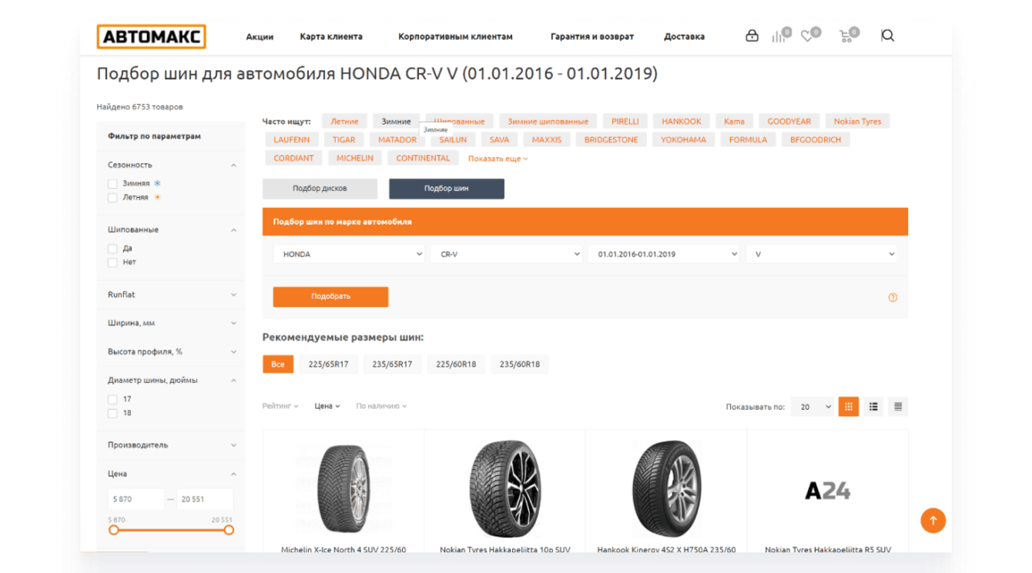Image resolution: width=1032 pixels, height=573 pixels.
Task: Check the Шипованные Нет checkbox
Action: [112, 263]
